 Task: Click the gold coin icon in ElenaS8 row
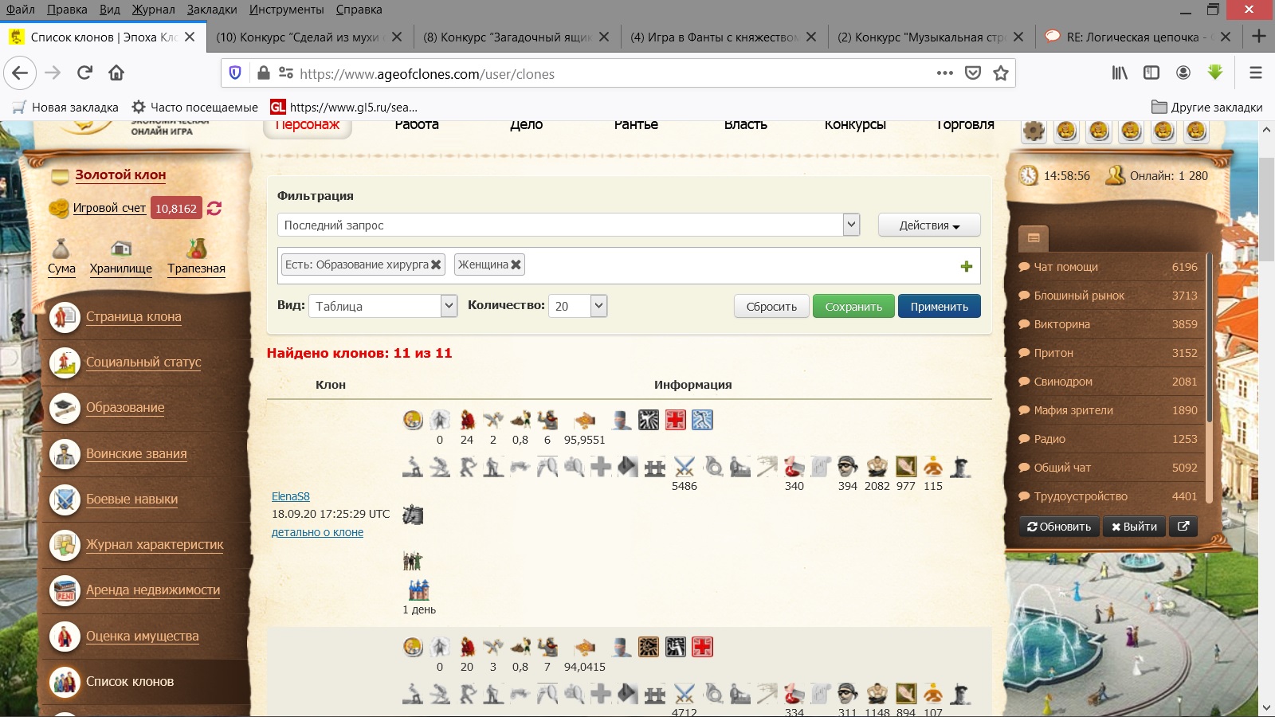tap(413, 419)
